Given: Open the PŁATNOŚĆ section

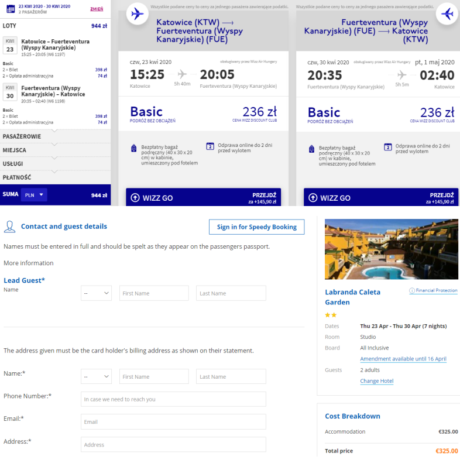Looking at the screenshot, I should pyautogui.click(x=55, y=177).
